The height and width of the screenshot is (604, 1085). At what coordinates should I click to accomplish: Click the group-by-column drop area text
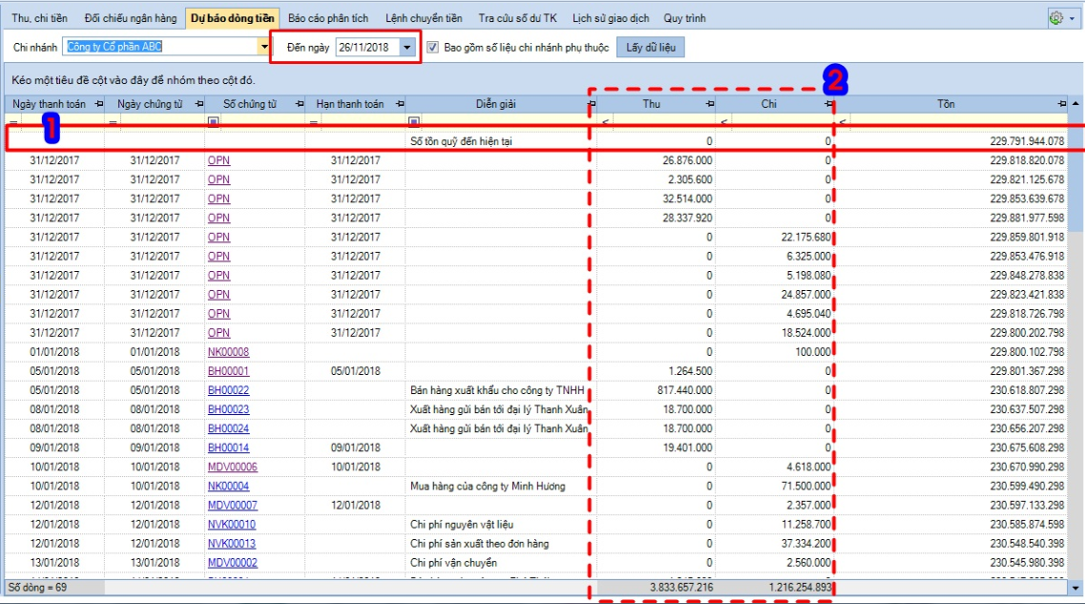coord(134,80)
